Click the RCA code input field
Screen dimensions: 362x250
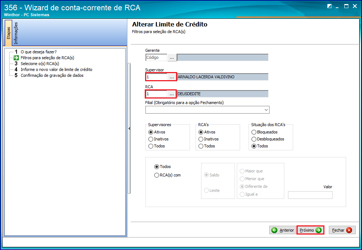pos(156,94)
